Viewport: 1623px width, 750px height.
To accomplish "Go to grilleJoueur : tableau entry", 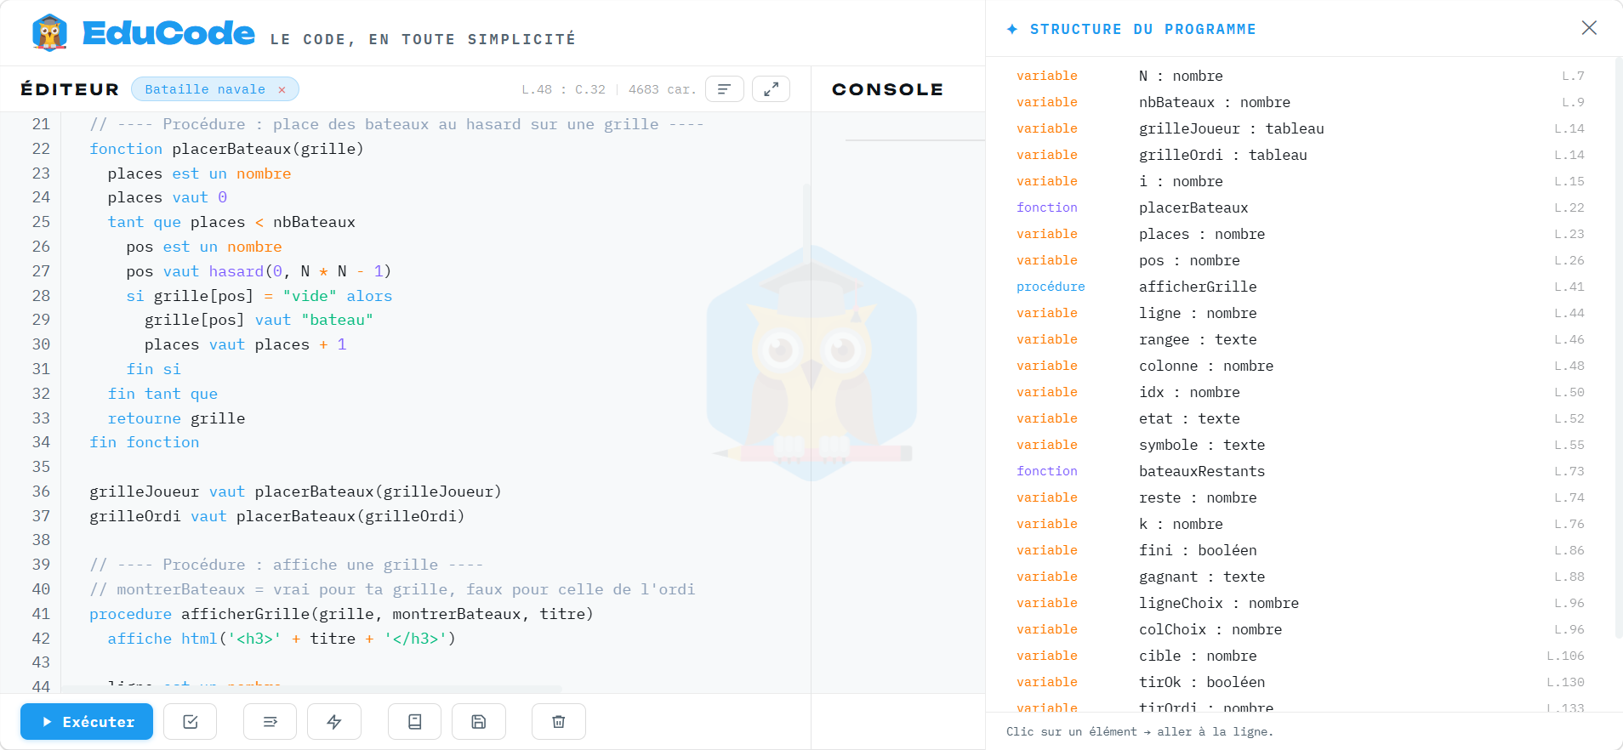I will coord(1300,128).
